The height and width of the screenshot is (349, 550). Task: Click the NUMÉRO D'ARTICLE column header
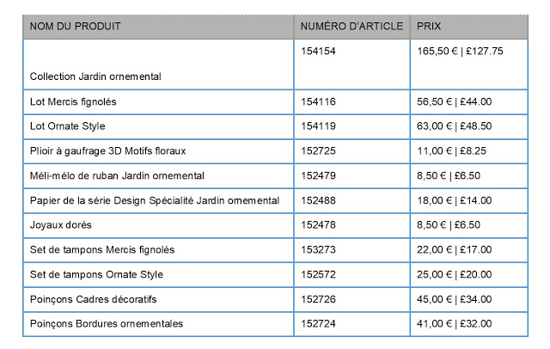pyautogui.click(x=351, y=27)
